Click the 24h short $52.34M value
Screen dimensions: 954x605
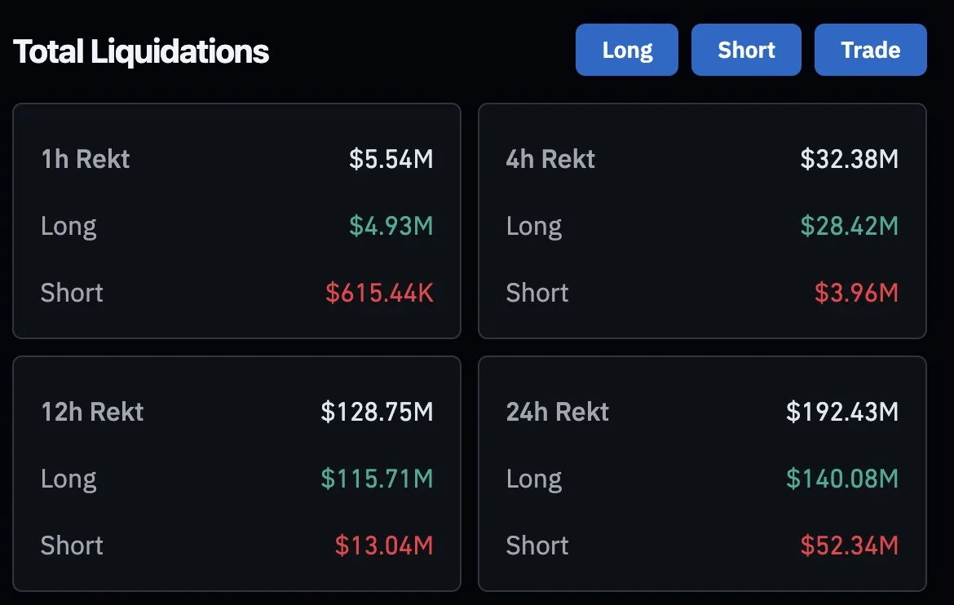849,545
